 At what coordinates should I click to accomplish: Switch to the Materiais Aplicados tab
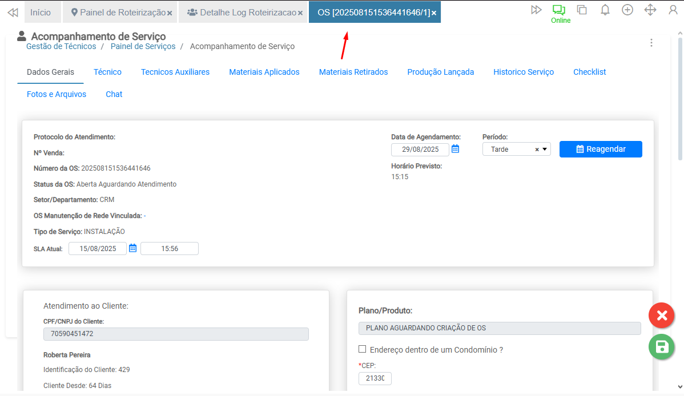(x=264, y=72)
